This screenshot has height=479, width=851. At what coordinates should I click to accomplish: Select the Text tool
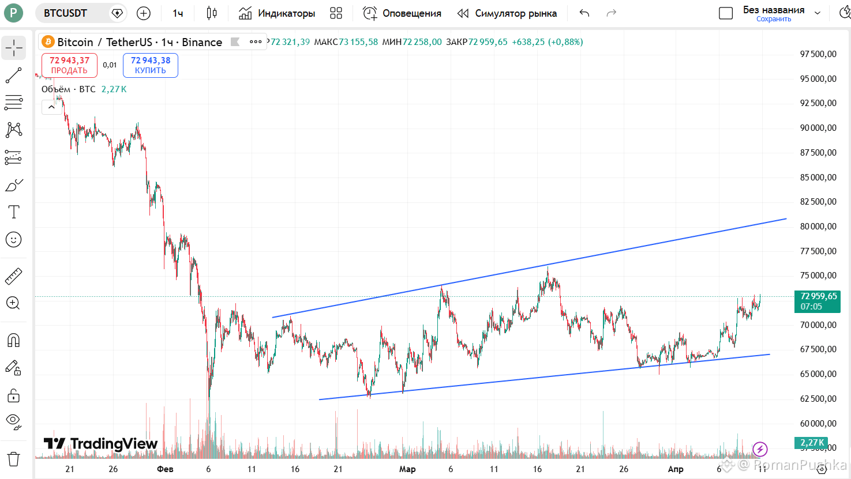coord(14,212)
